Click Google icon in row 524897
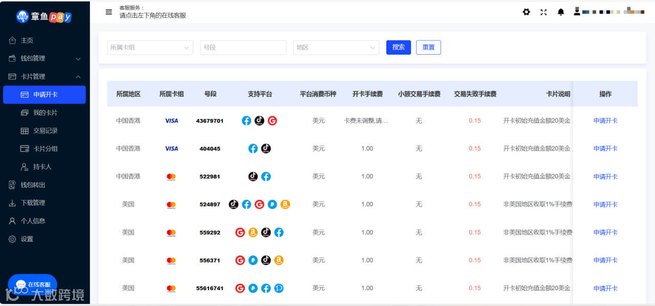This screenshot has width=655, height=306. click(259, 204)
